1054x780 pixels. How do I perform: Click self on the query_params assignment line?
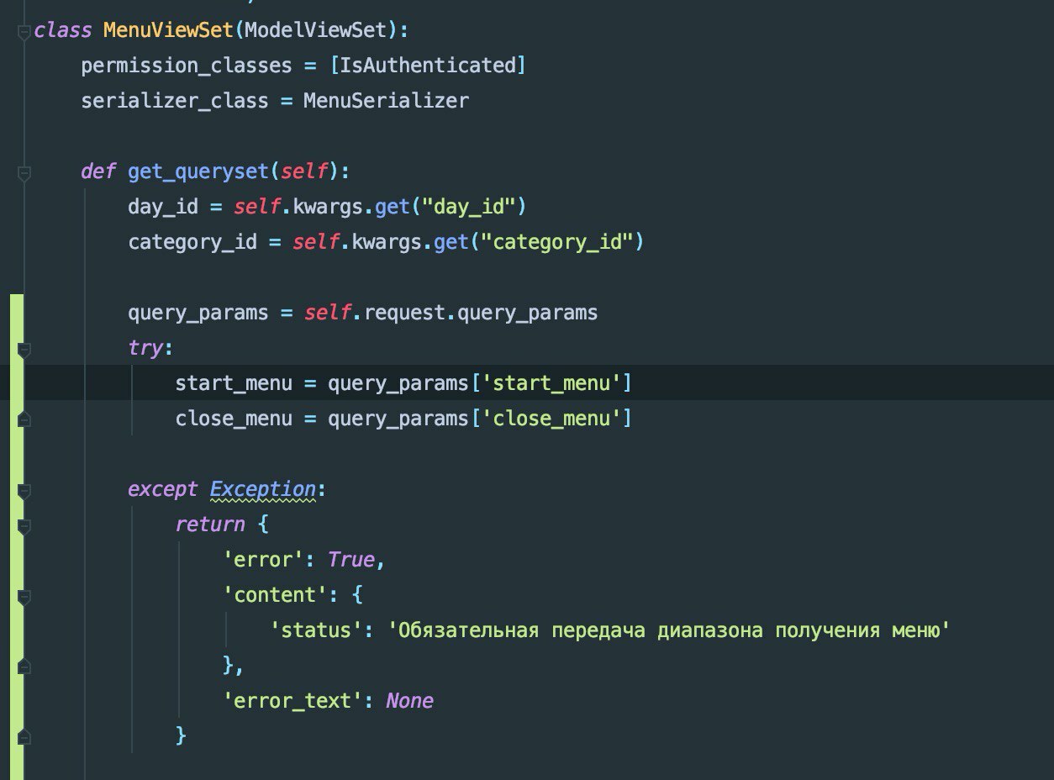coord(327,313)
